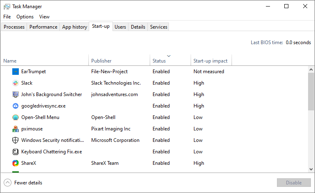Open the Services tab
Image resolution: width=315 pixels, height=193 pixels.
(x=158, y=27)
